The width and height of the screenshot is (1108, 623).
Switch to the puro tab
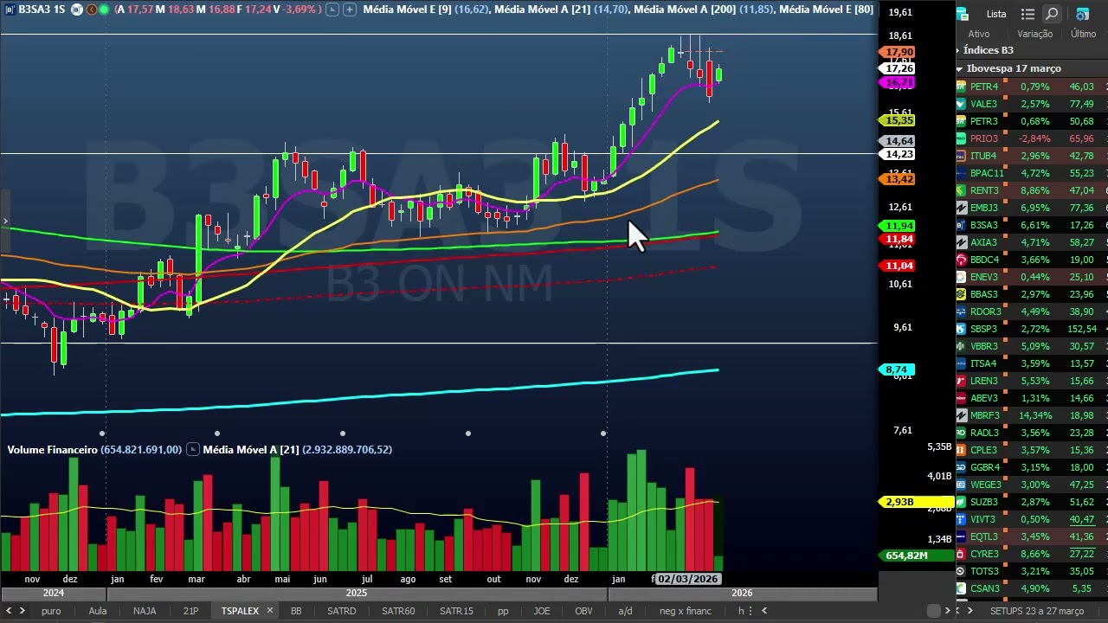(x=51, y=611)
